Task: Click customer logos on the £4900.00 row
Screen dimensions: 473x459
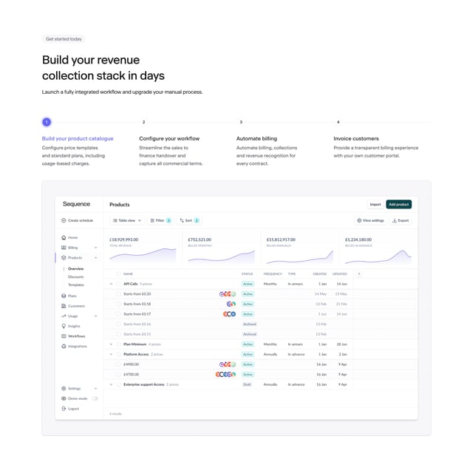Action: point(228,364)
